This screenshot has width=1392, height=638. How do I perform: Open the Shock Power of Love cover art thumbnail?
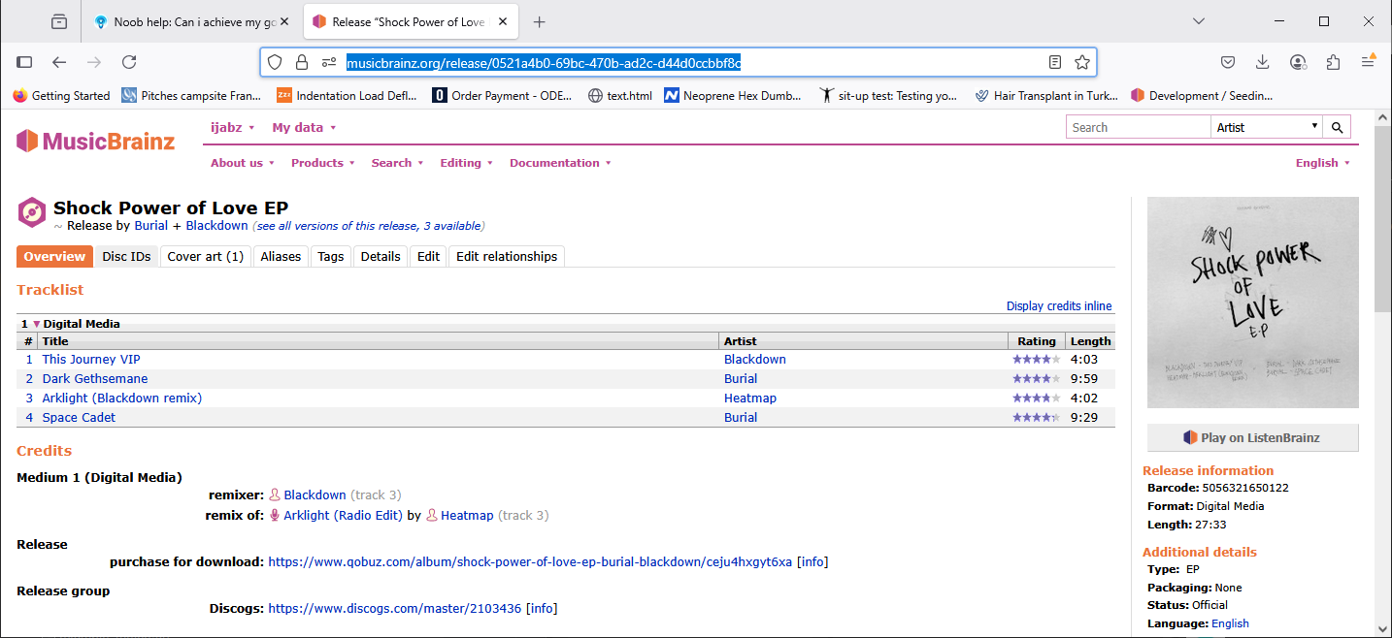(1253, 303)
